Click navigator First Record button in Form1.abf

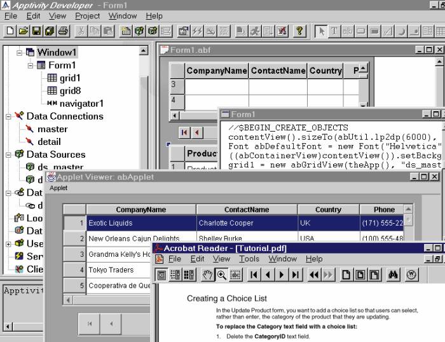(184, 132)
